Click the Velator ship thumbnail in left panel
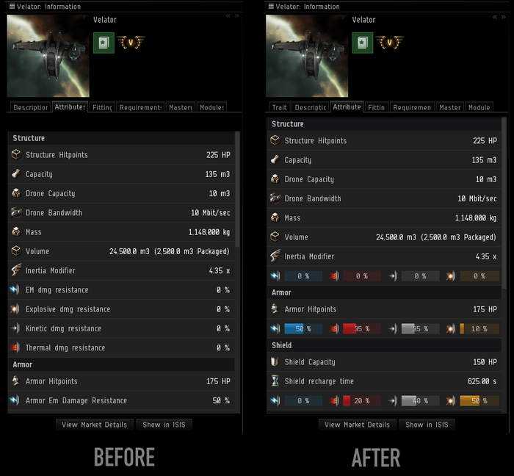This screenshot has width=514, height=476. 48,56
